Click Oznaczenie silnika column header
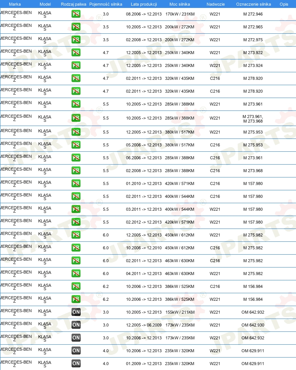This screenshot has height=370, width=296. tap(254, 4)
